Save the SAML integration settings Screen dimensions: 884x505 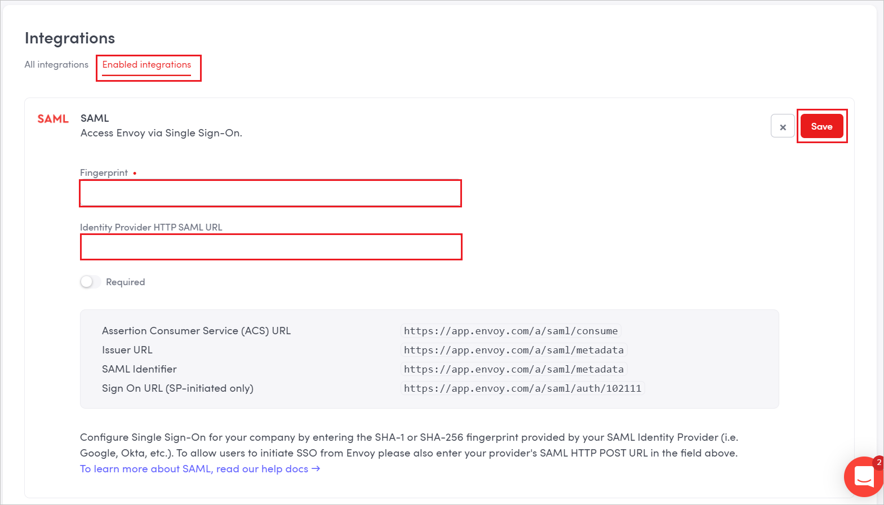pyautogui.click(x=821, y=126)
